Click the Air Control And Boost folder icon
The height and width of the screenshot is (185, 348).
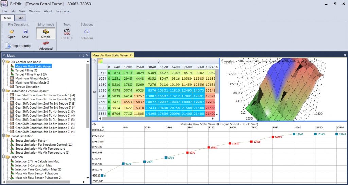7,62
